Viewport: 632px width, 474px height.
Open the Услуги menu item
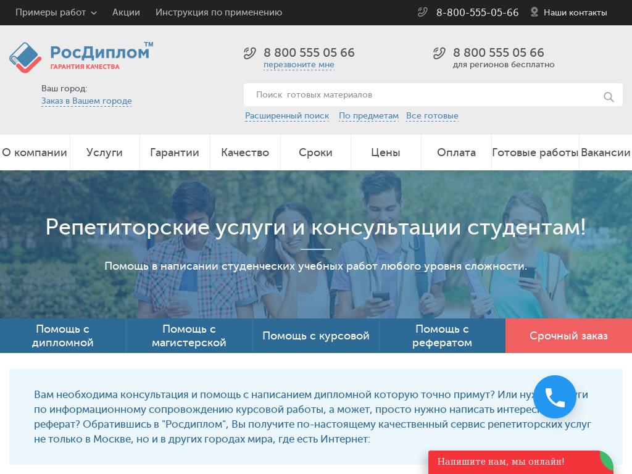point(104,152)
